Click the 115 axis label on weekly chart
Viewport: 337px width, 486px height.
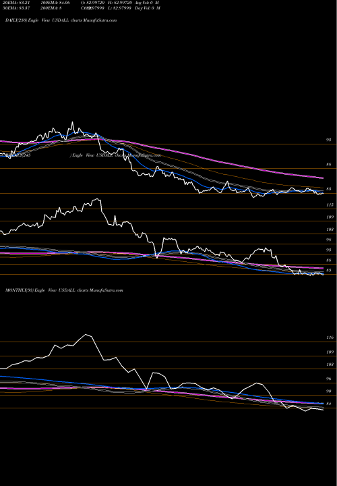(x=330, y=205)
